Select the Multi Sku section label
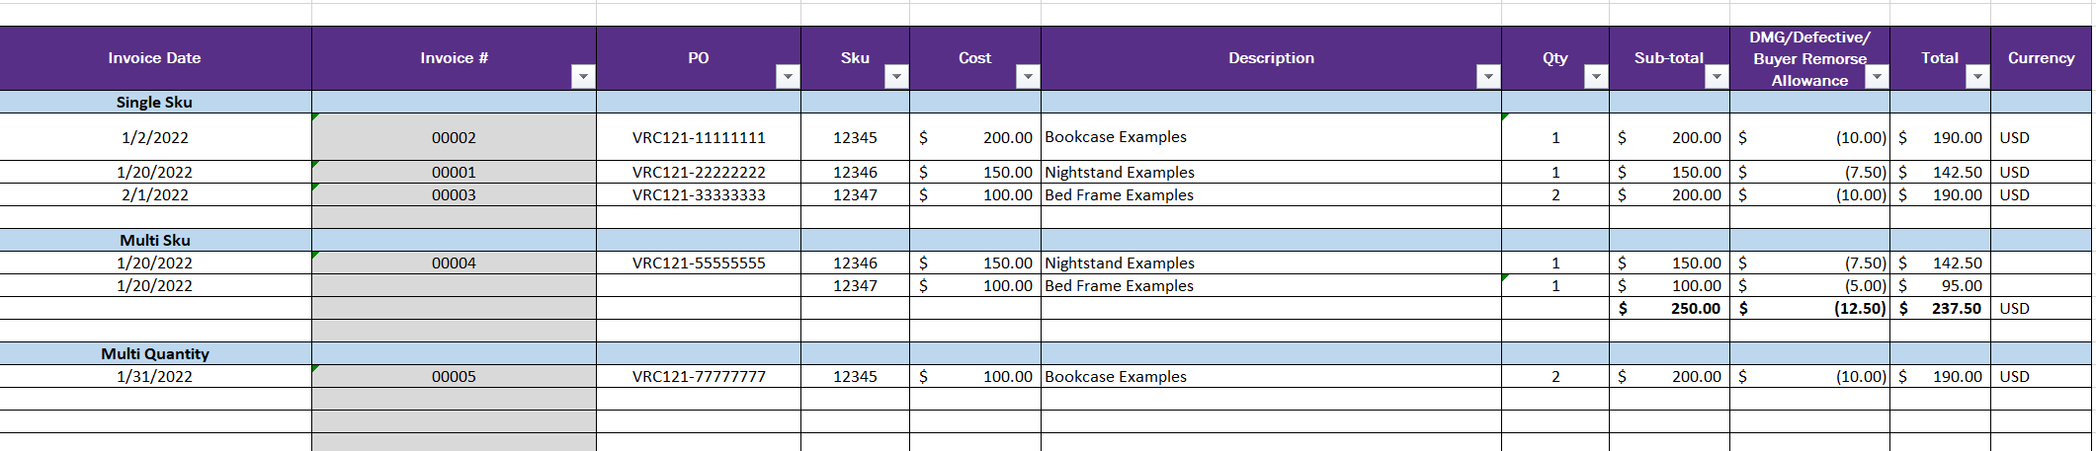The height and width of the screenshot is (451, 2096). tap(154, 240)
